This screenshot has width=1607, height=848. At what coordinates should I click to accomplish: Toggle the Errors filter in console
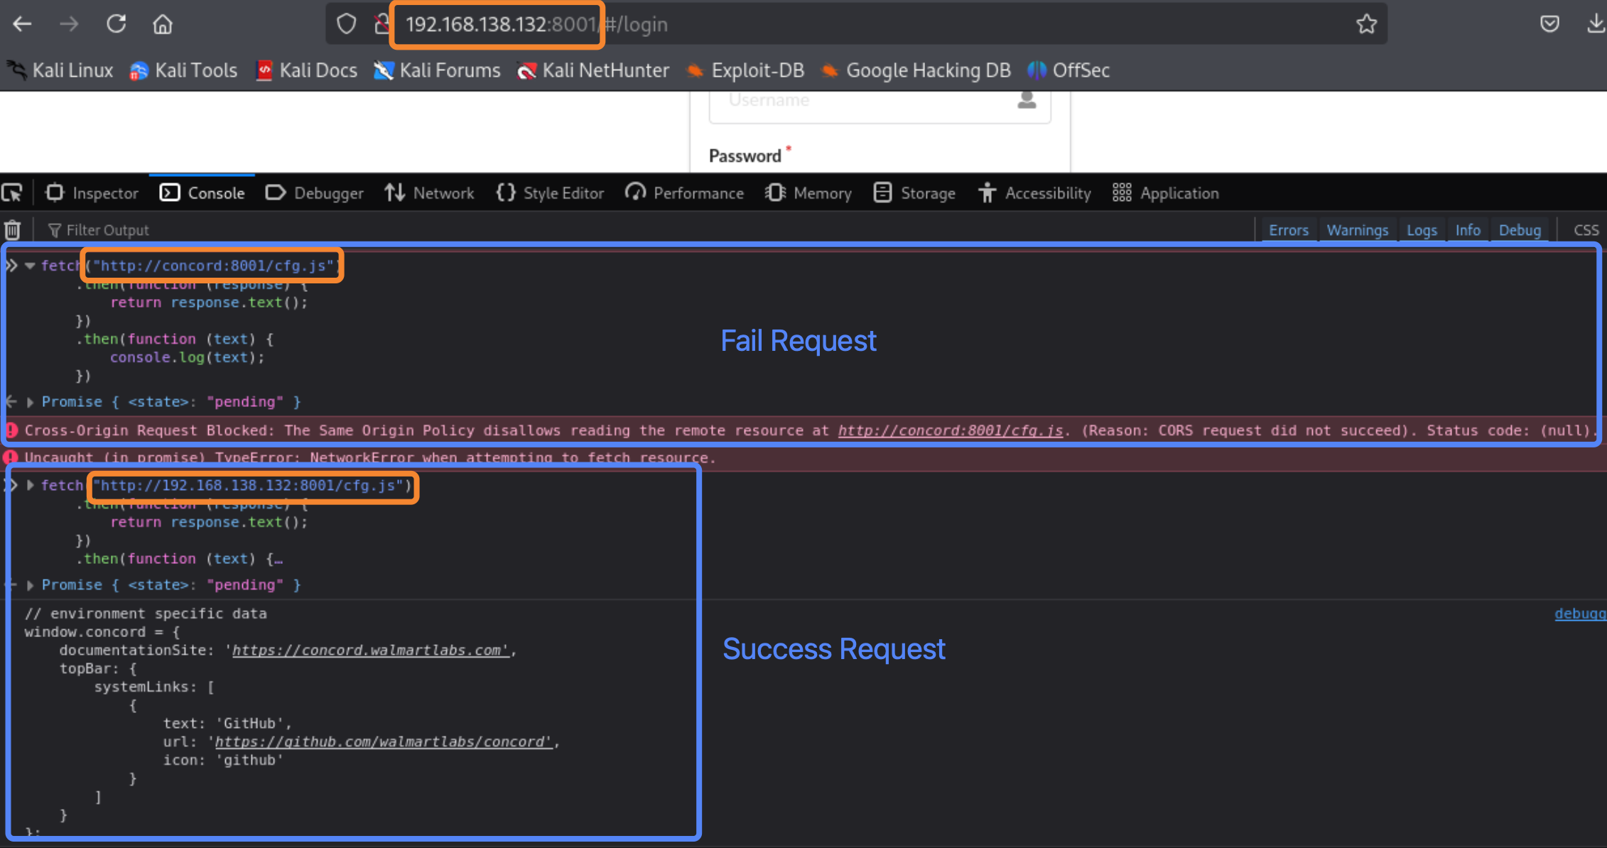click(1288, 230)
